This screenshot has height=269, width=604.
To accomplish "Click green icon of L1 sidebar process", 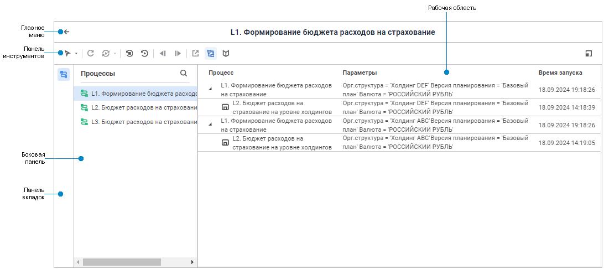I will coord(84,93).
